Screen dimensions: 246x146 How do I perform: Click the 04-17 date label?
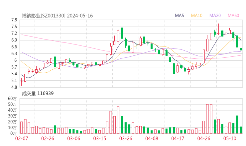point(178,138)
